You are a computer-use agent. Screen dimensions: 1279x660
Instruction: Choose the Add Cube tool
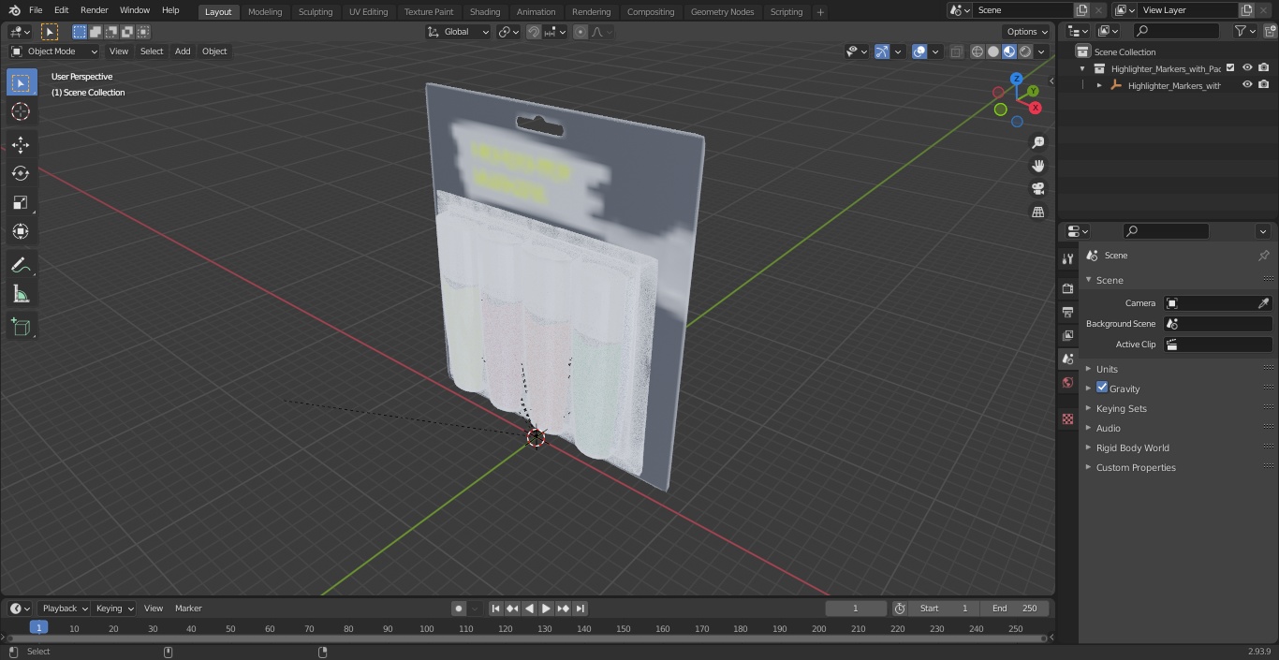click(21, 327)
